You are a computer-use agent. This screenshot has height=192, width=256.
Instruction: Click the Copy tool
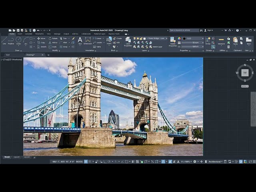coord(41,43)
